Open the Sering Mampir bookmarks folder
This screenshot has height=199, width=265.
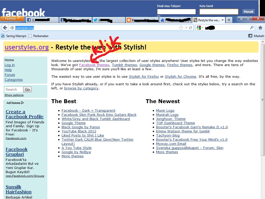point(14,36)
